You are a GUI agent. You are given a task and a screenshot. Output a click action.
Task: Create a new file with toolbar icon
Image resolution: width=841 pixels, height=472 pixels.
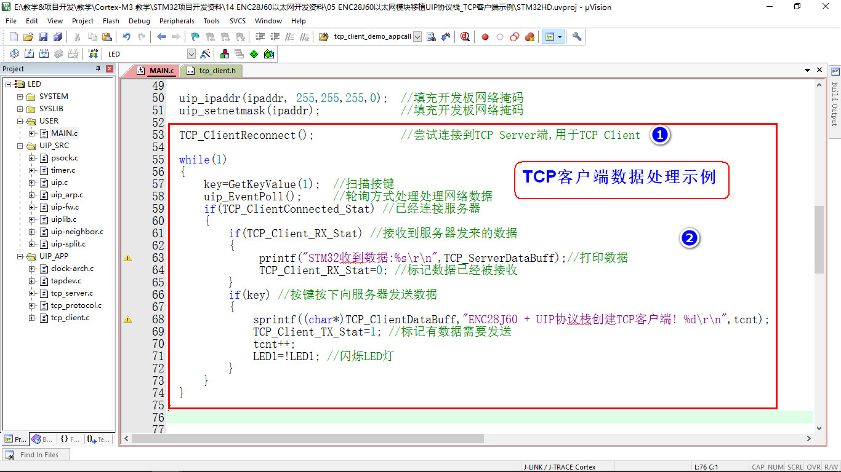[x=14, y=37]
